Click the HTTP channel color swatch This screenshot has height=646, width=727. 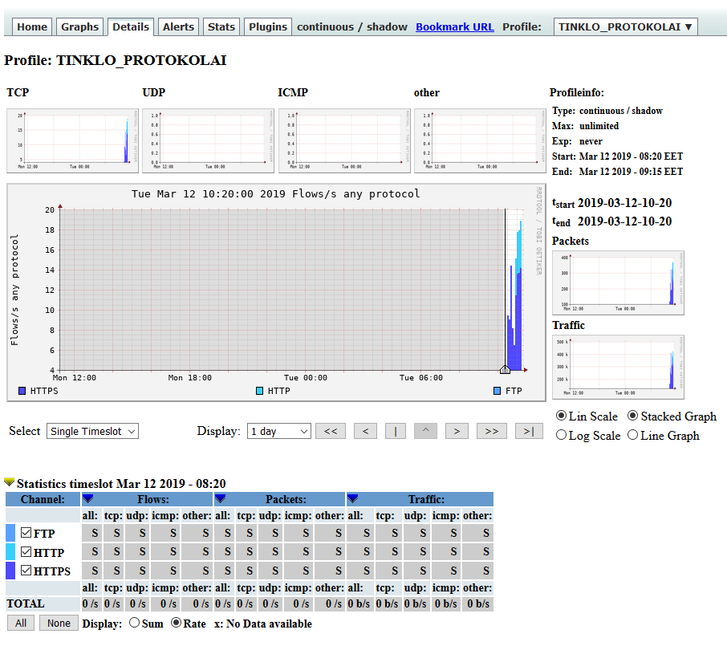(10, 552)
